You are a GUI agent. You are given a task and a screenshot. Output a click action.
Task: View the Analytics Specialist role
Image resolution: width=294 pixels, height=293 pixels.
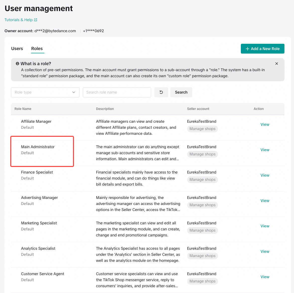(265, 251)
